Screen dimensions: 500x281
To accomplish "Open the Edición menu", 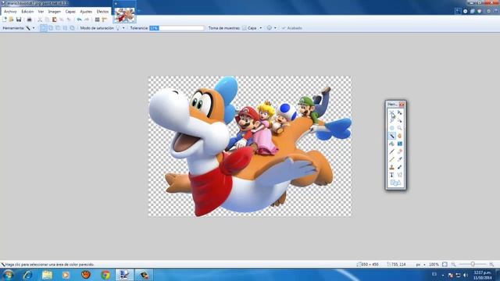I will point(27,12).
